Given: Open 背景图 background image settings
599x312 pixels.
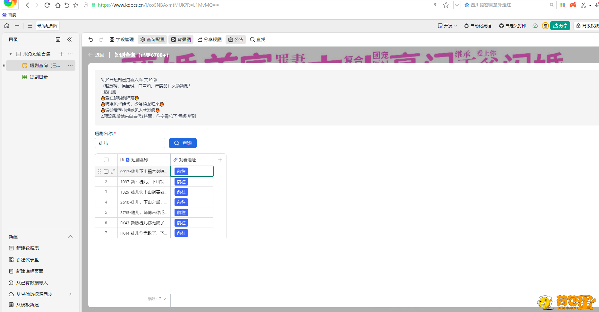Looking at the screenshot, I should [181, 39].
